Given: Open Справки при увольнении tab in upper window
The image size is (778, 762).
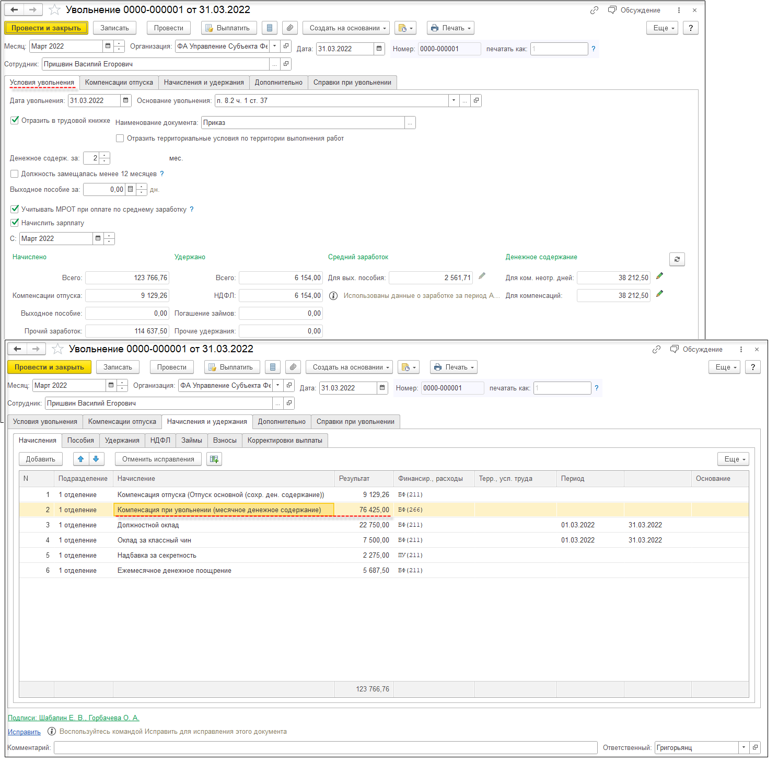Looking at the screenshot, I should 352,82.
